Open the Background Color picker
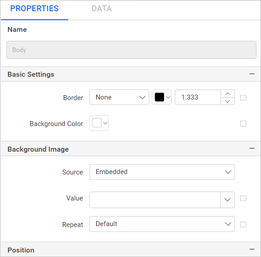Viewport: 261px width, 257px height. [x=99, y=123]
